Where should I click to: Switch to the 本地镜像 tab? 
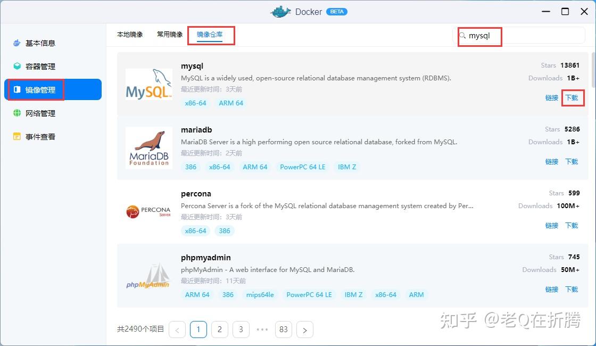pyautogui.click(x=129, y=33)
